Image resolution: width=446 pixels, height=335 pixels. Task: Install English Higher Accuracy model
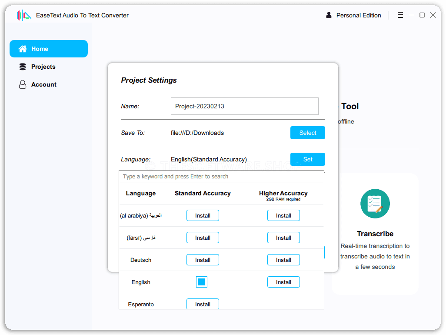[x=283, y=282]
